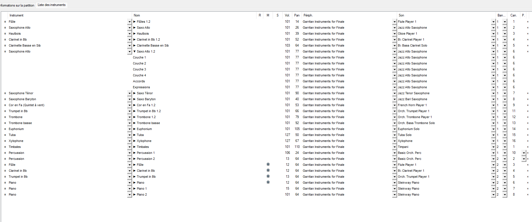The width and height of the screenshot is (532, 222).
Task: Toggle the mute dot on the Piano row
Action: point(268,182)
